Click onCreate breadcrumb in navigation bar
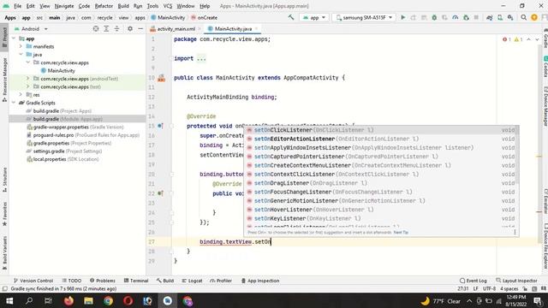The height and width of the screenshot is (308, 548). 204,17
